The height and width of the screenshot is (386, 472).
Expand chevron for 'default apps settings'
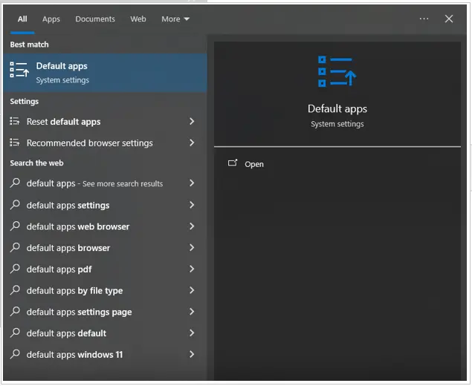pos(192,205)
